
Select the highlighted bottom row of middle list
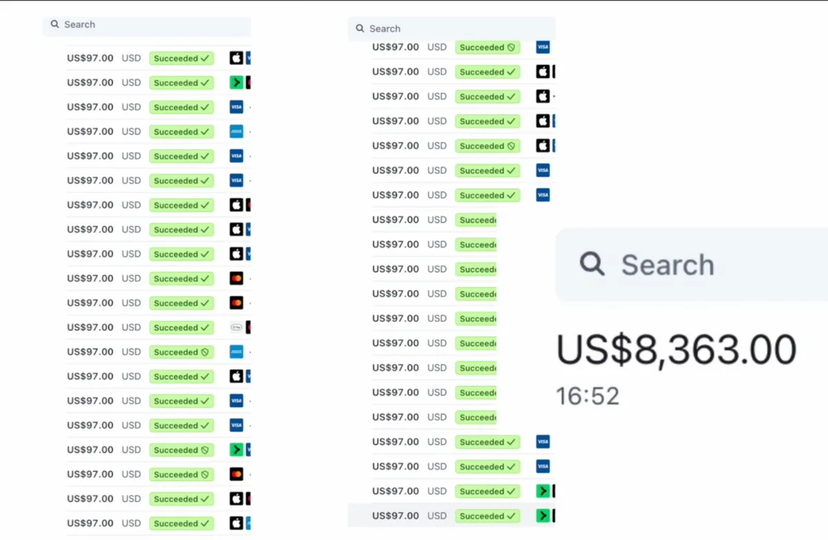(414, 516)
